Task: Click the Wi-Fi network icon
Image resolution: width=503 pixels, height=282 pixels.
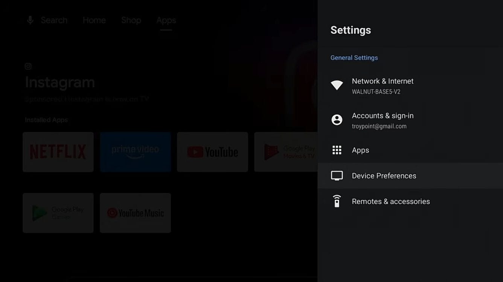Action: click(337, 85)
